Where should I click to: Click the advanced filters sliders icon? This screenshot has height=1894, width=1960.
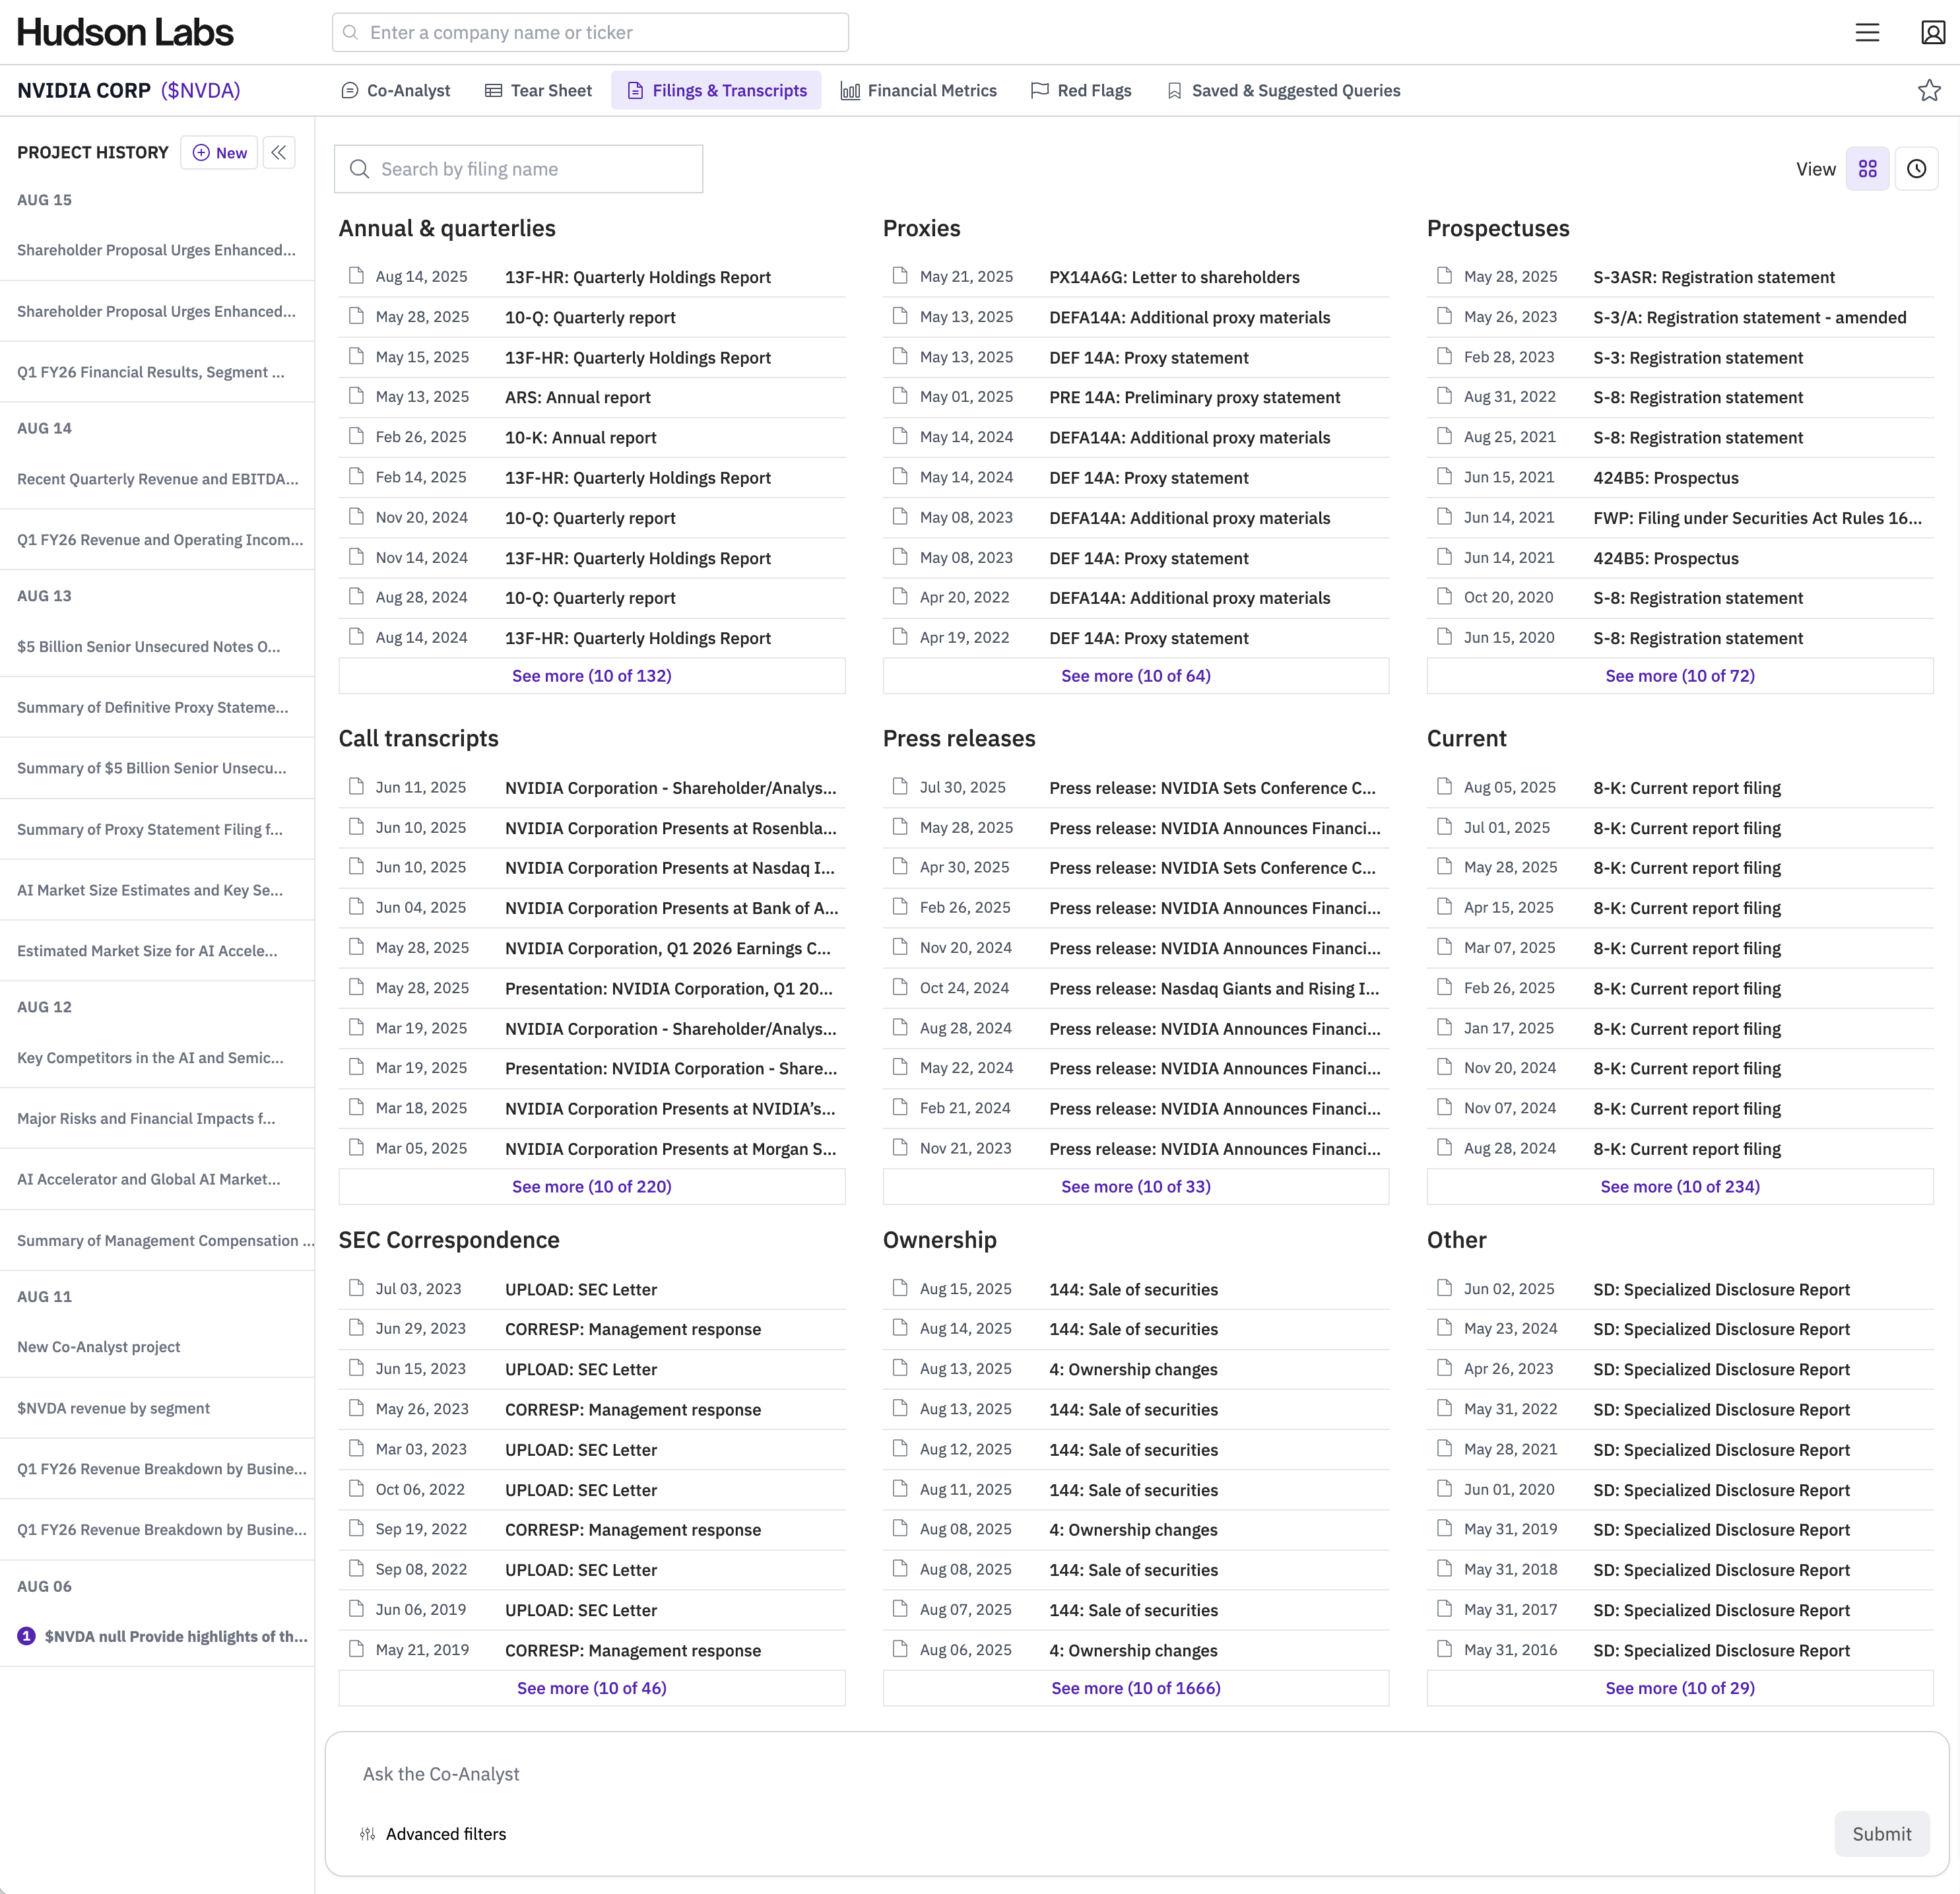click(x=367, y=1834)
